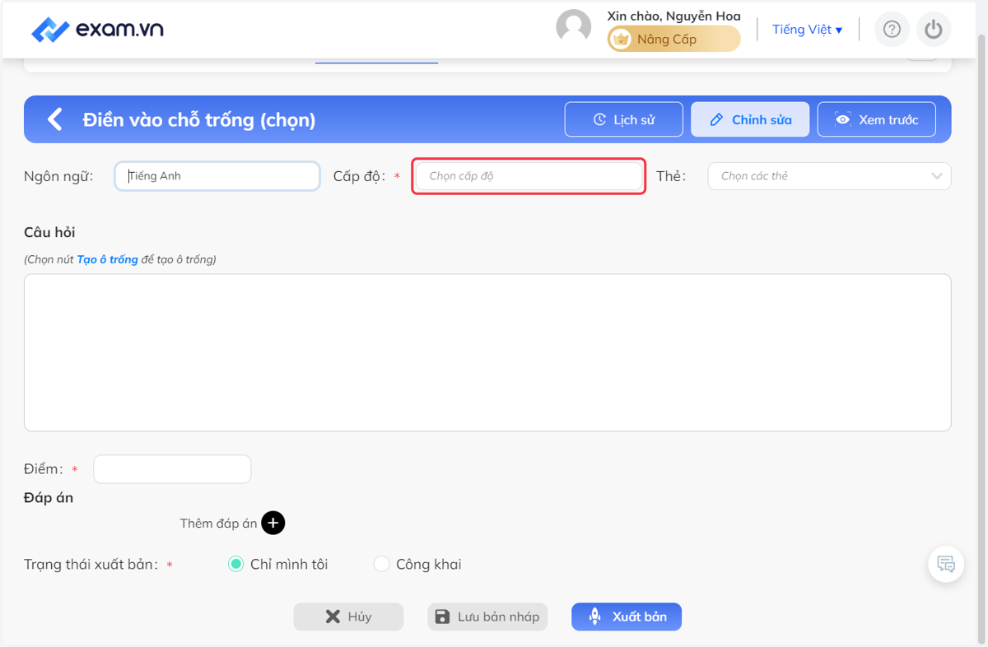Add an answer with the plus icon
The image size is (988, 647).
click(x=273, y=523)
